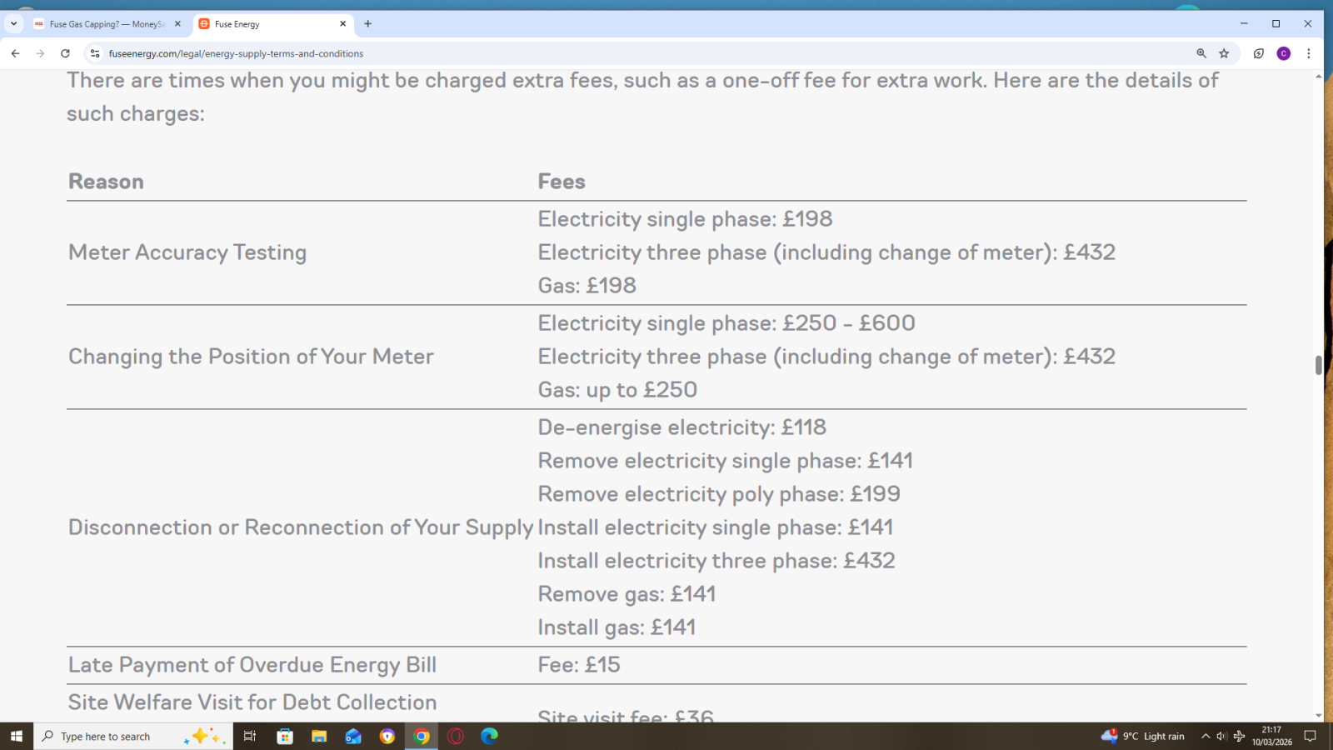Open Outlook mail from the taskbar
This screenshot has width=1333, height=750.
point(353,736)
